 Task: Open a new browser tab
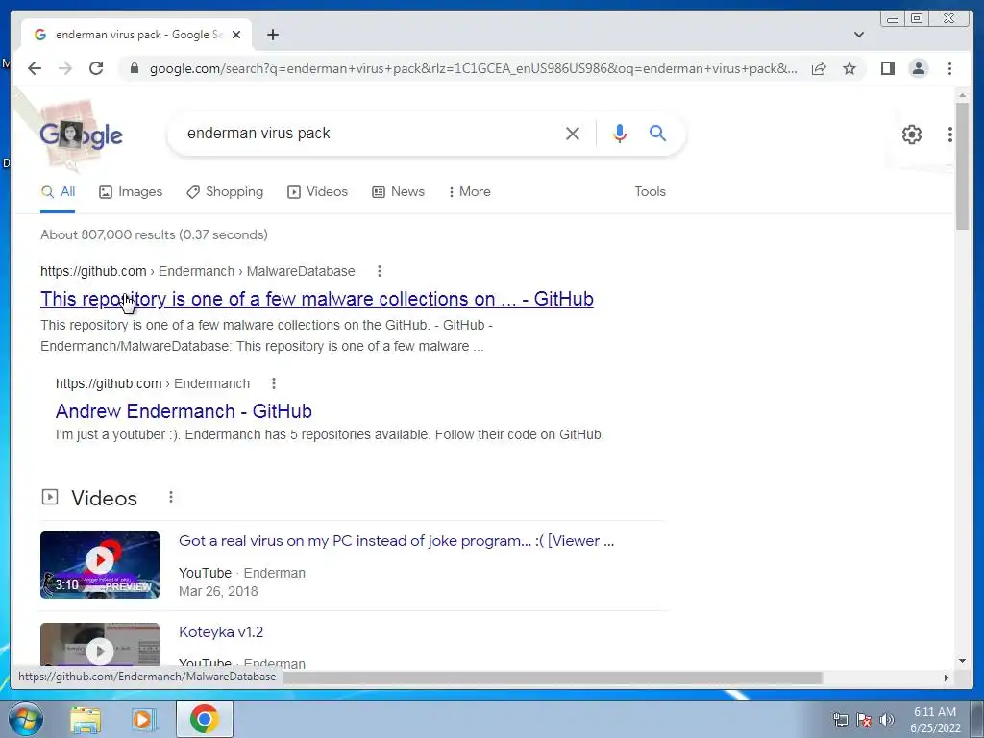pos(272,35)
